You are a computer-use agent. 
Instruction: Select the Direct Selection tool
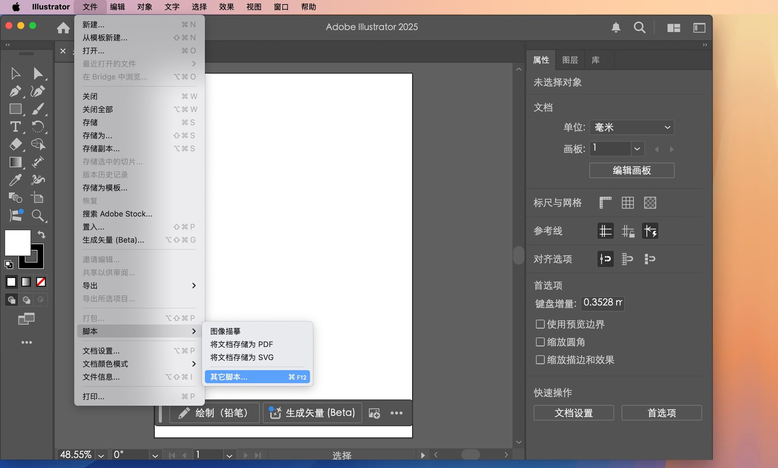point(38,73)
